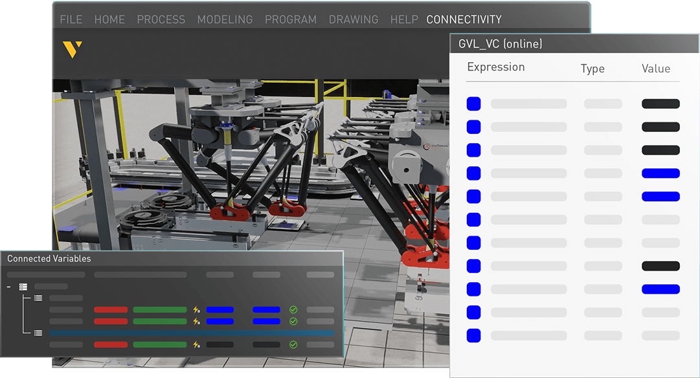The height and width of the screenshot is (378, 700).
Task: Click the Value column header
Action: point(656,69)
